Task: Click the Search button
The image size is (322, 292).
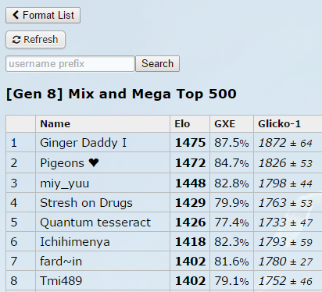Action: 157,63
